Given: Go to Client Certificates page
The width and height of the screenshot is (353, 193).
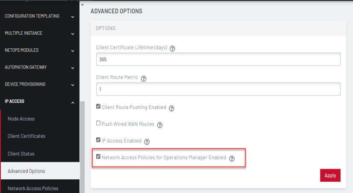Looking at the screenshot, I should point(26,136).
